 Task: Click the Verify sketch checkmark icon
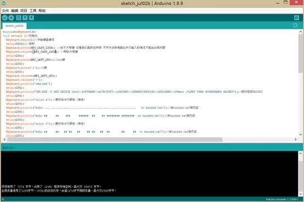(5, 18)
